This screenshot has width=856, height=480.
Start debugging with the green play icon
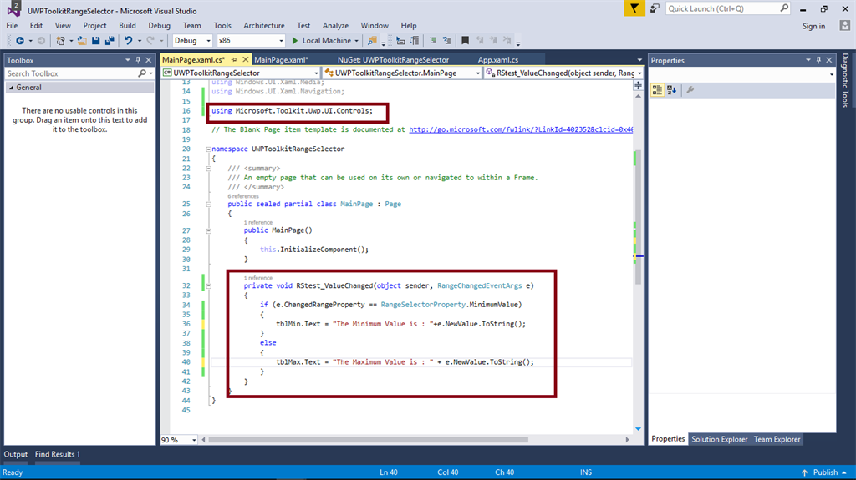click(294, 41)
